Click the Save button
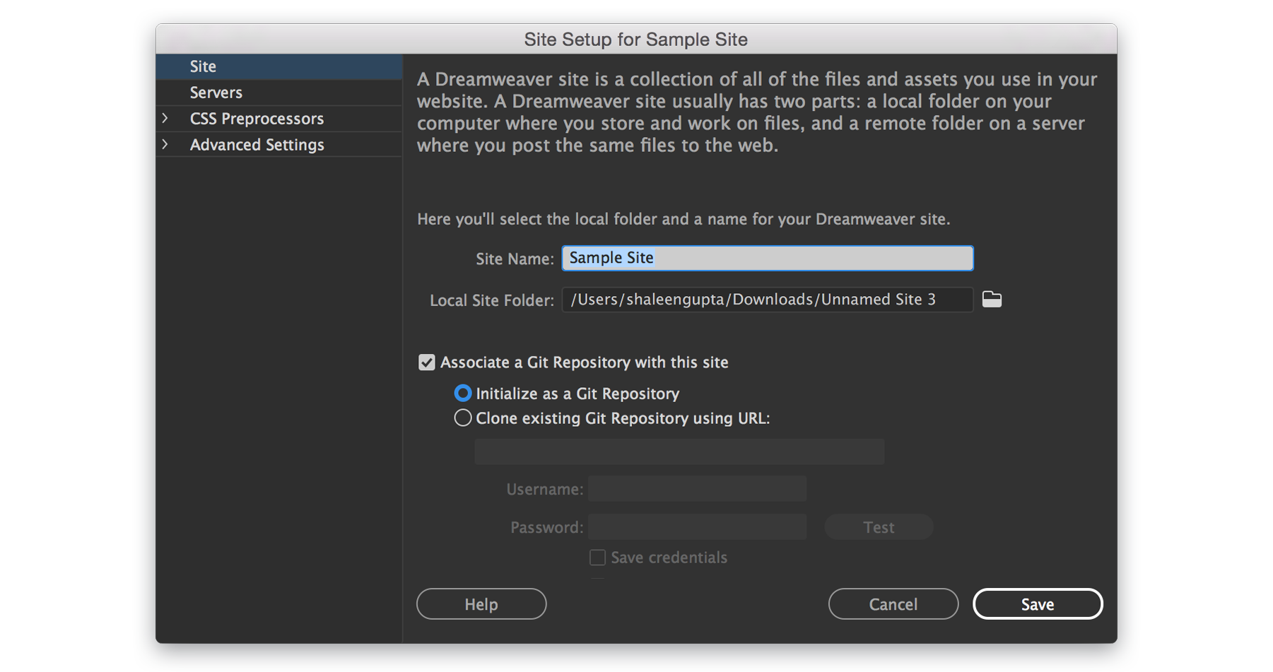The width and height of the screenshot is (1273, 672). [x=1037, y=603]
